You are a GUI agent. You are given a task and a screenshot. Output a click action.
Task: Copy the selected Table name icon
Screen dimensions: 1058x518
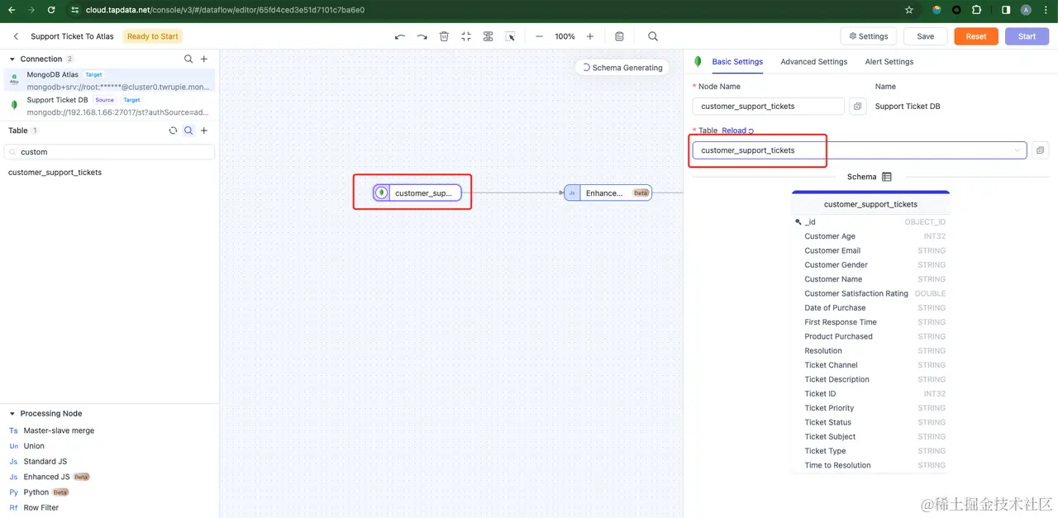1041,150
